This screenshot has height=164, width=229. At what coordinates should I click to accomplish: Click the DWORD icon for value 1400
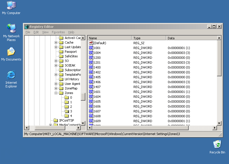tap(91, 67)
